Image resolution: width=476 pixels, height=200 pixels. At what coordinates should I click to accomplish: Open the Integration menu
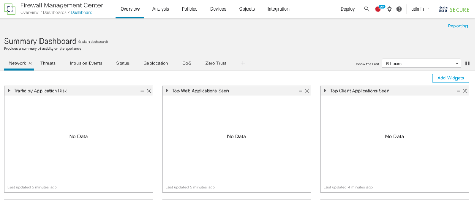[x=279, y=9]
